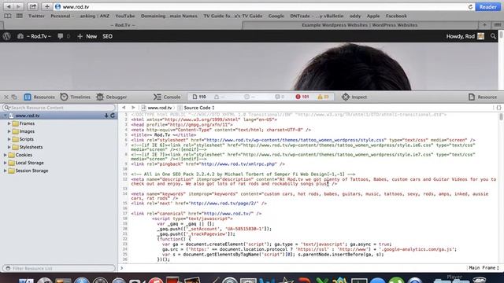This screenshot has height=283, width=504.
Task: Go back with Safari back arrow
Action: 9,6
